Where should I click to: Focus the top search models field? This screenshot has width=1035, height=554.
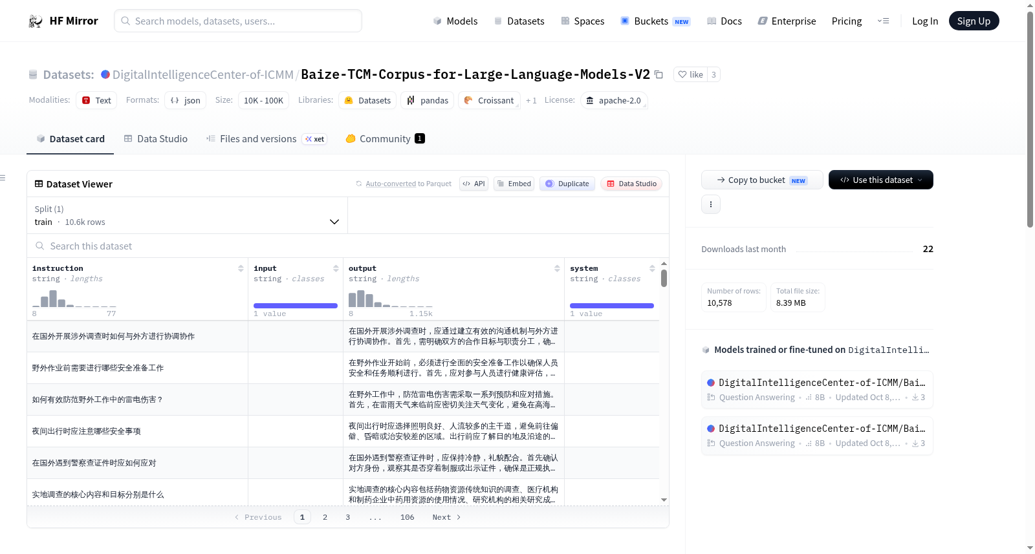(238, 21)
